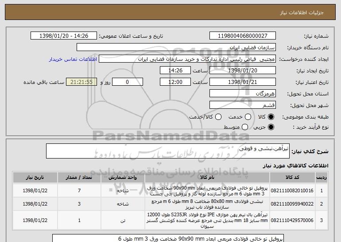Click the buyer name field سازمان فضایی ایران
The image size is (341, 242).
coord(176,48)
